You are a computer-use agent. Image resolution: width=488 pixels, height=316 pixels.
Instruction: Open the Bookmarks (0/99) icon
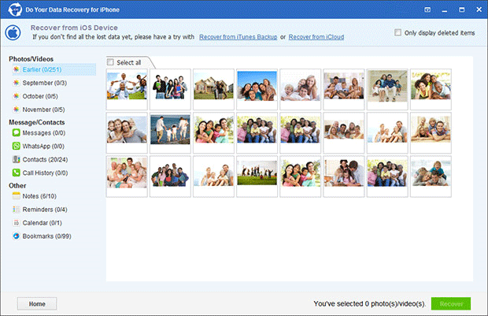(x=16, y=236)
